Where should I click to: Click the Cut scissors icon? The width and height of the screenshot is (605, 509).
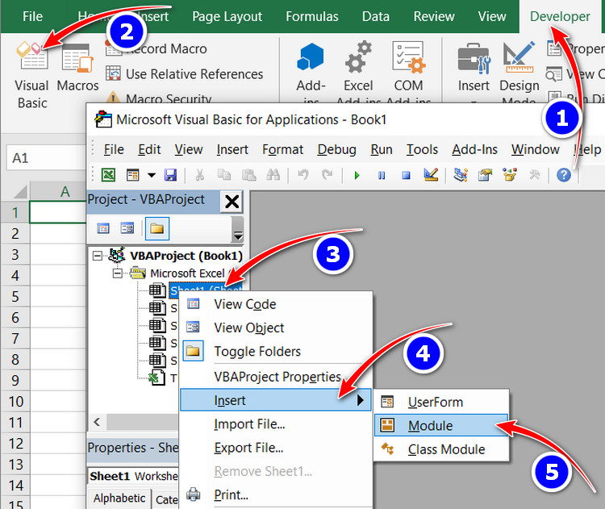coord(199,175)
